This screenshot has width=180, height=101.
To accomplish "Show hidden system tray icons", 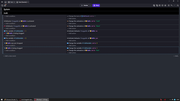I will [x=170, y=99].
